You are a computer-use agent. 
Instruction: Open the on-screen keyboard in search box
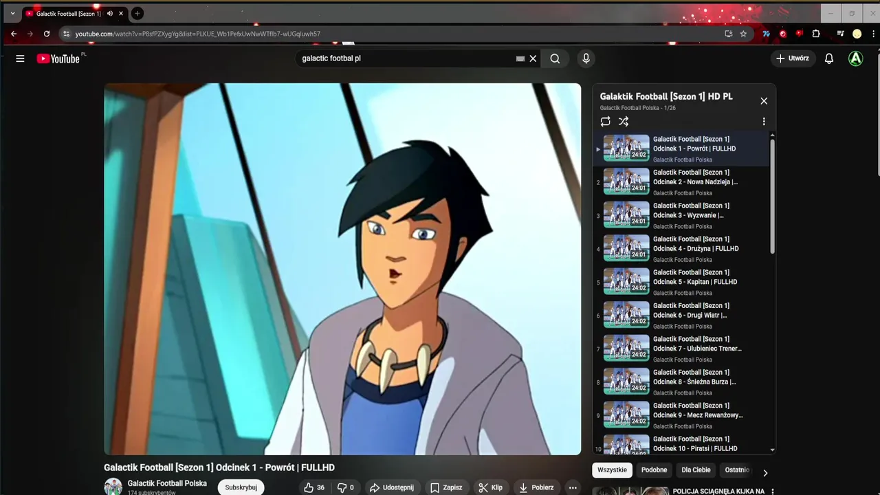520,58
